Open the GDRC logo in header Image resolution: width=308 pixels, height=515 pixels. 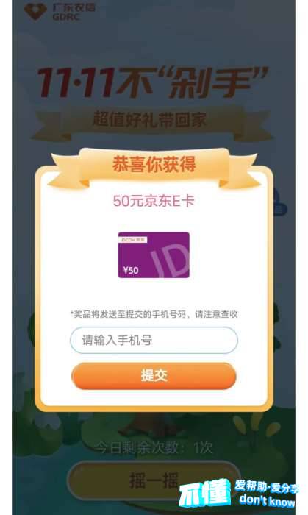60,12
